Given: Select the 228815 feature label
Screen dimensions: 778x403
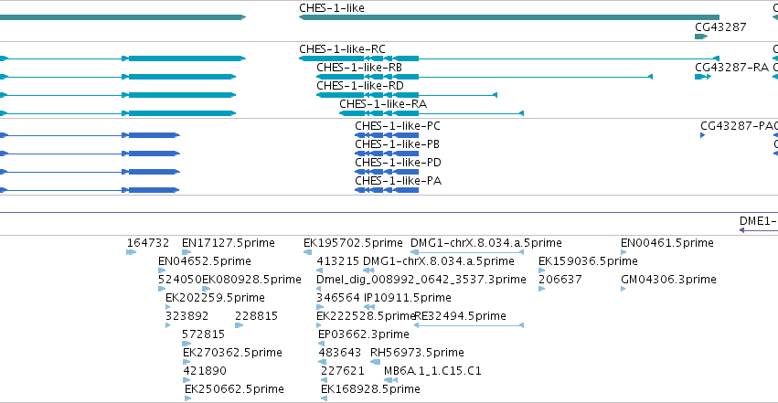Looking at the screenshot, I should pyautogui.click(x=256, y=316).
